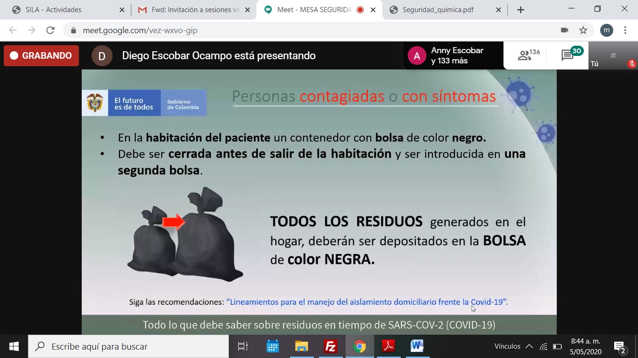View site information lock icon
The height and width of the screenshot is (358, 638).
[73, 30]
